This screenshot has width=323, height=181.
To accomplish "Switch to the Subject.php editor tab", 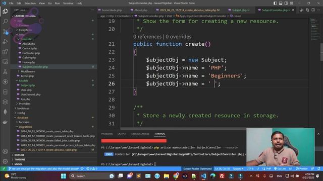I will tap(239, 10).
